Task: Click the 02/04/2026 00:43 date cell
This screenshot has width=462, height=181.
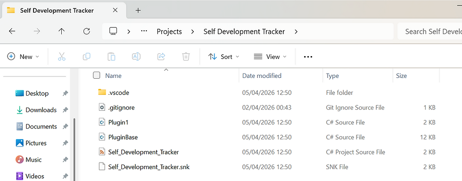Action: pos(267,107)
